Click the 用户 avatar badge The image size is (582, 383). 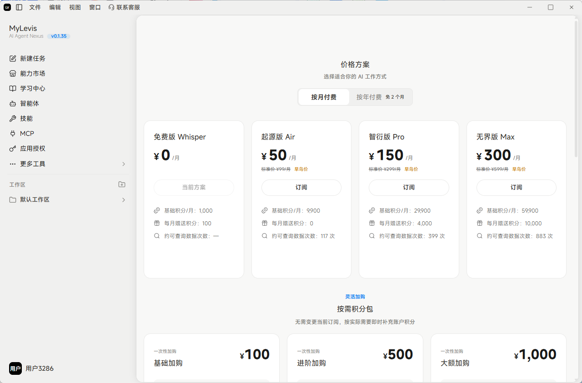(x=15, y=368)
